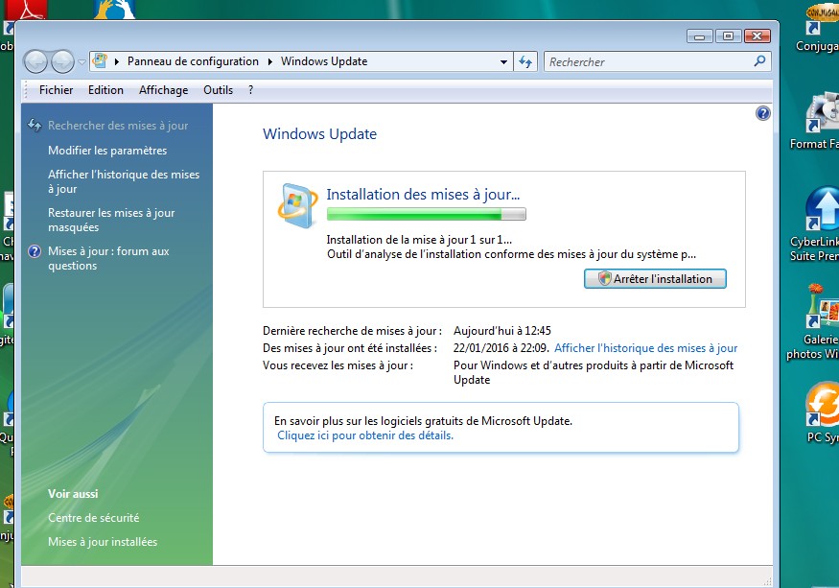Viewport: 839px width, 588px height.
Task: Expand breadcrumb arrow after Panneau de configuration
Action: point(269,61)
